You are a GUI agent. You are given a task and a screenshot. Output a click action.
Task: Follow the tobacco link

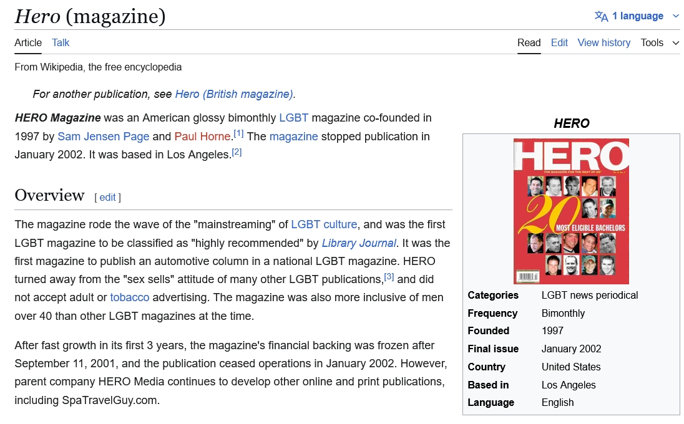pos(130,297)
